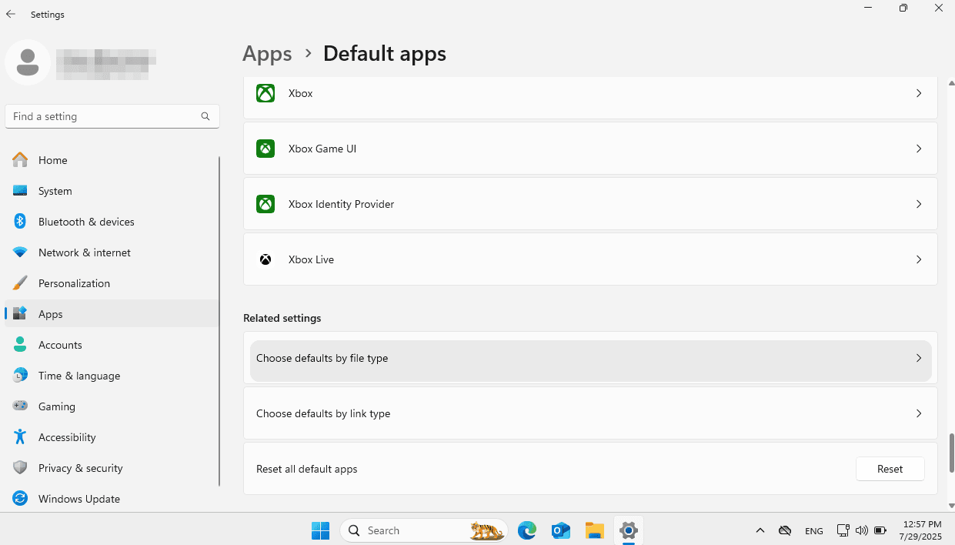Click the Xbox Identity Provider label
955x545 pixels.
(341, 204)
